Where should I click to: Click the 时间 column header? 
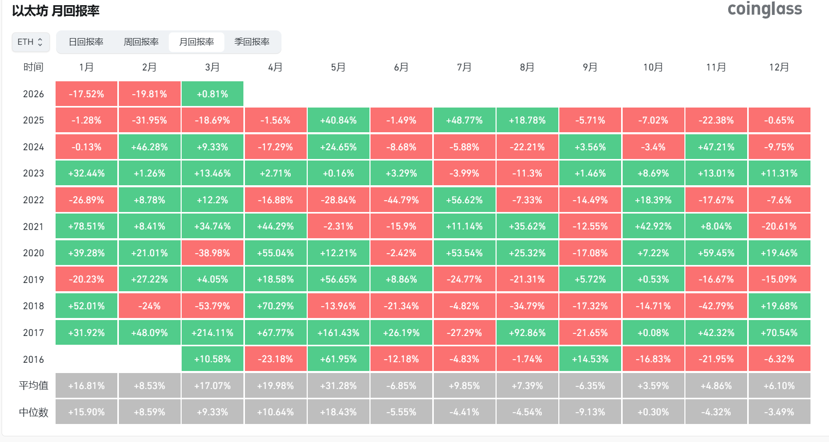[x=33, y=67]
